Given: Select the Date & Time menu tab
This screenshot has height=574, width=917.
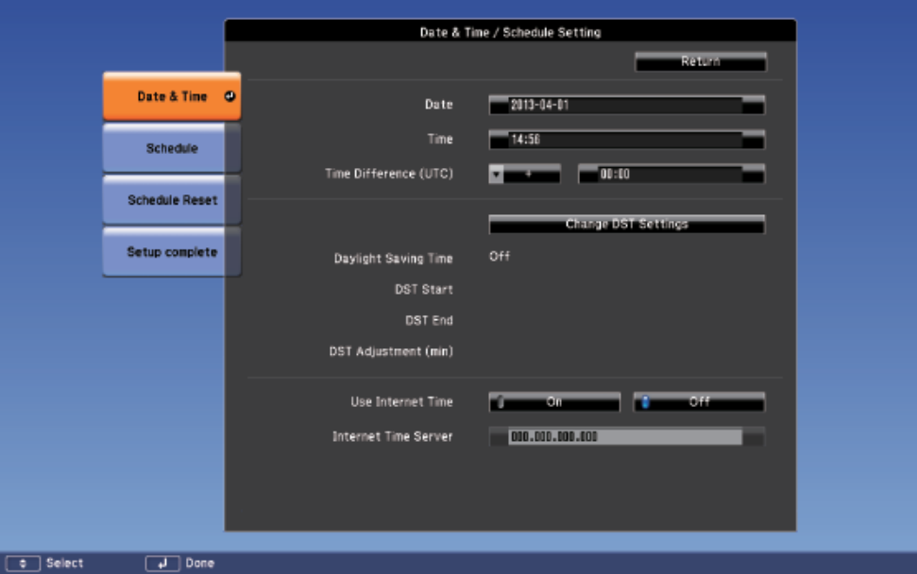Looking at the screenshot, I should pyautogui.click(x=171, y=96).
